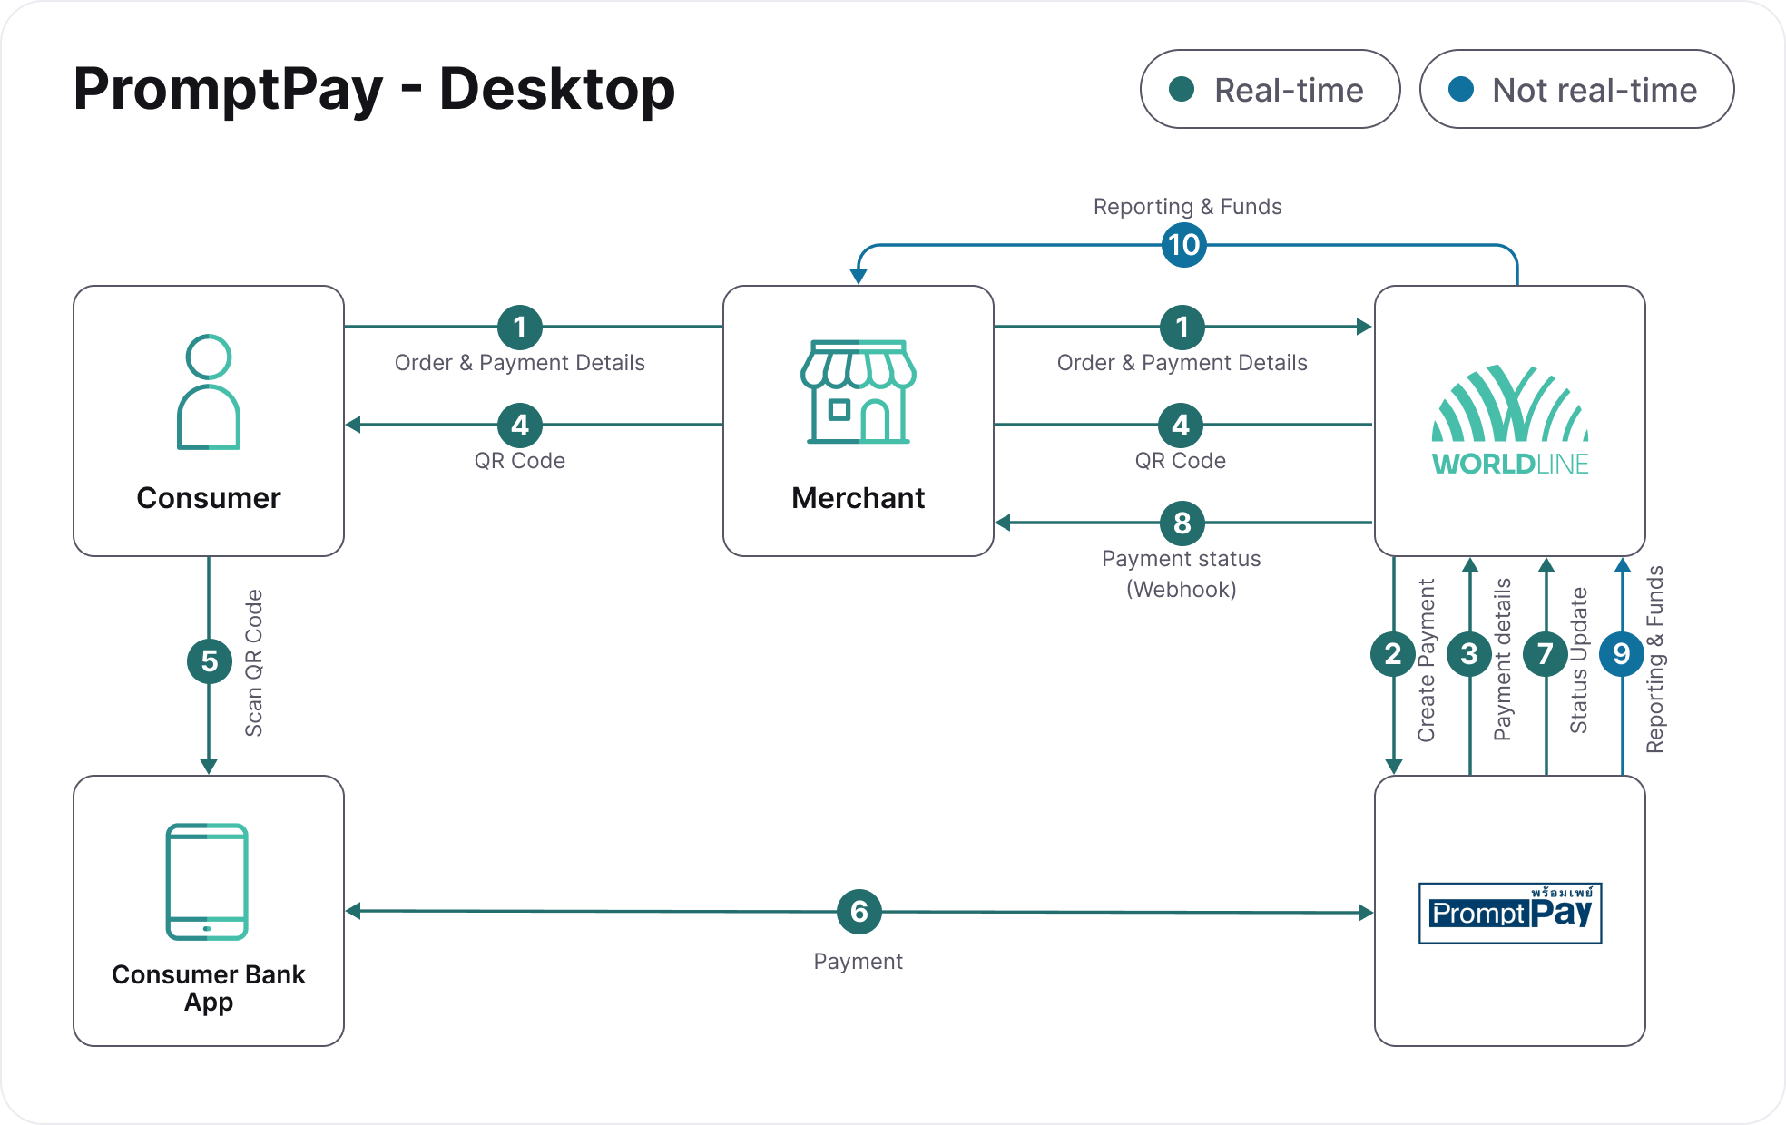Click the step 7 circle
Viewport: 1786px width, 1125px height.
click(x=1546, y=654)
